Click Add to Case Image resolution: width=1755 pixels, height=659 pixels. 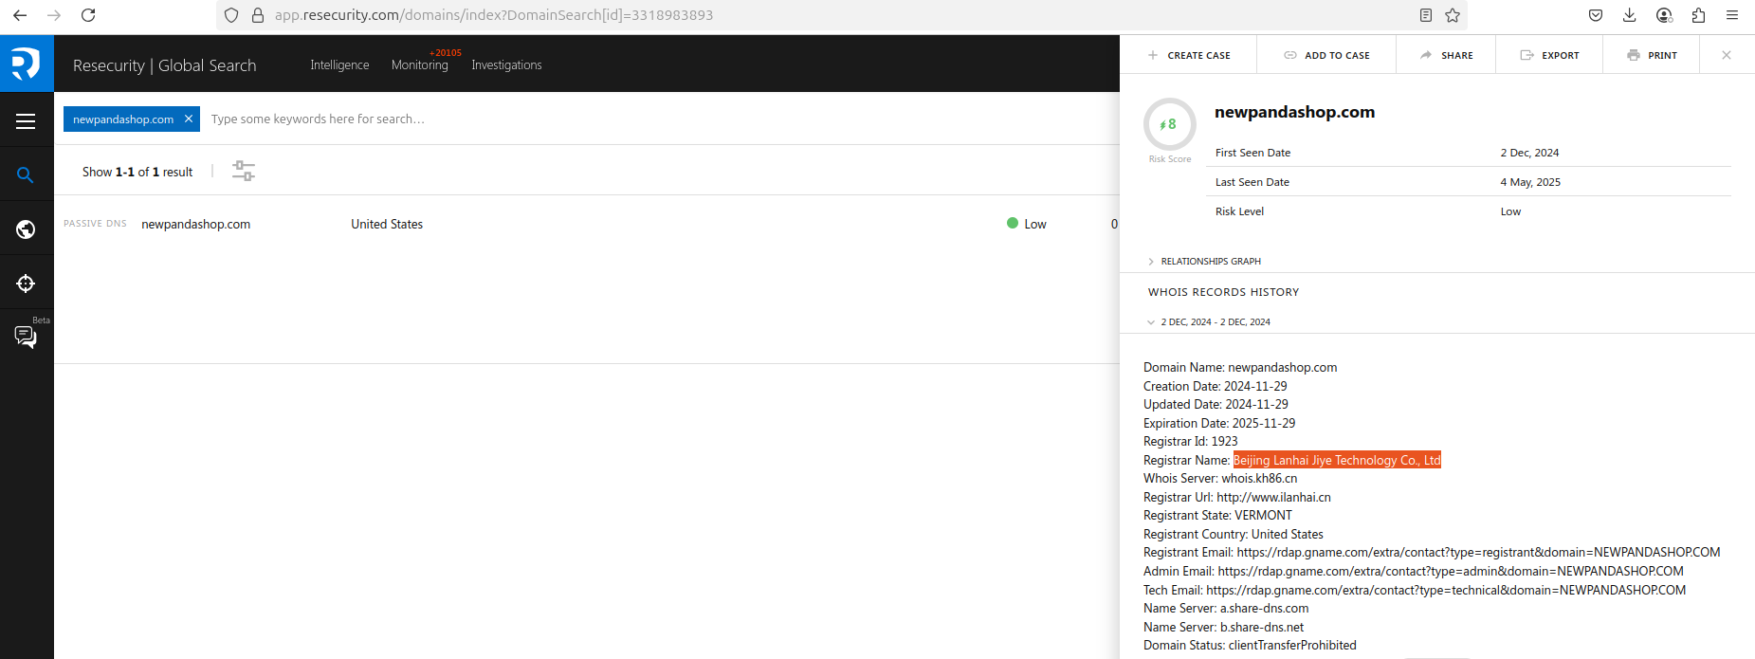(x=1326, y=55)
